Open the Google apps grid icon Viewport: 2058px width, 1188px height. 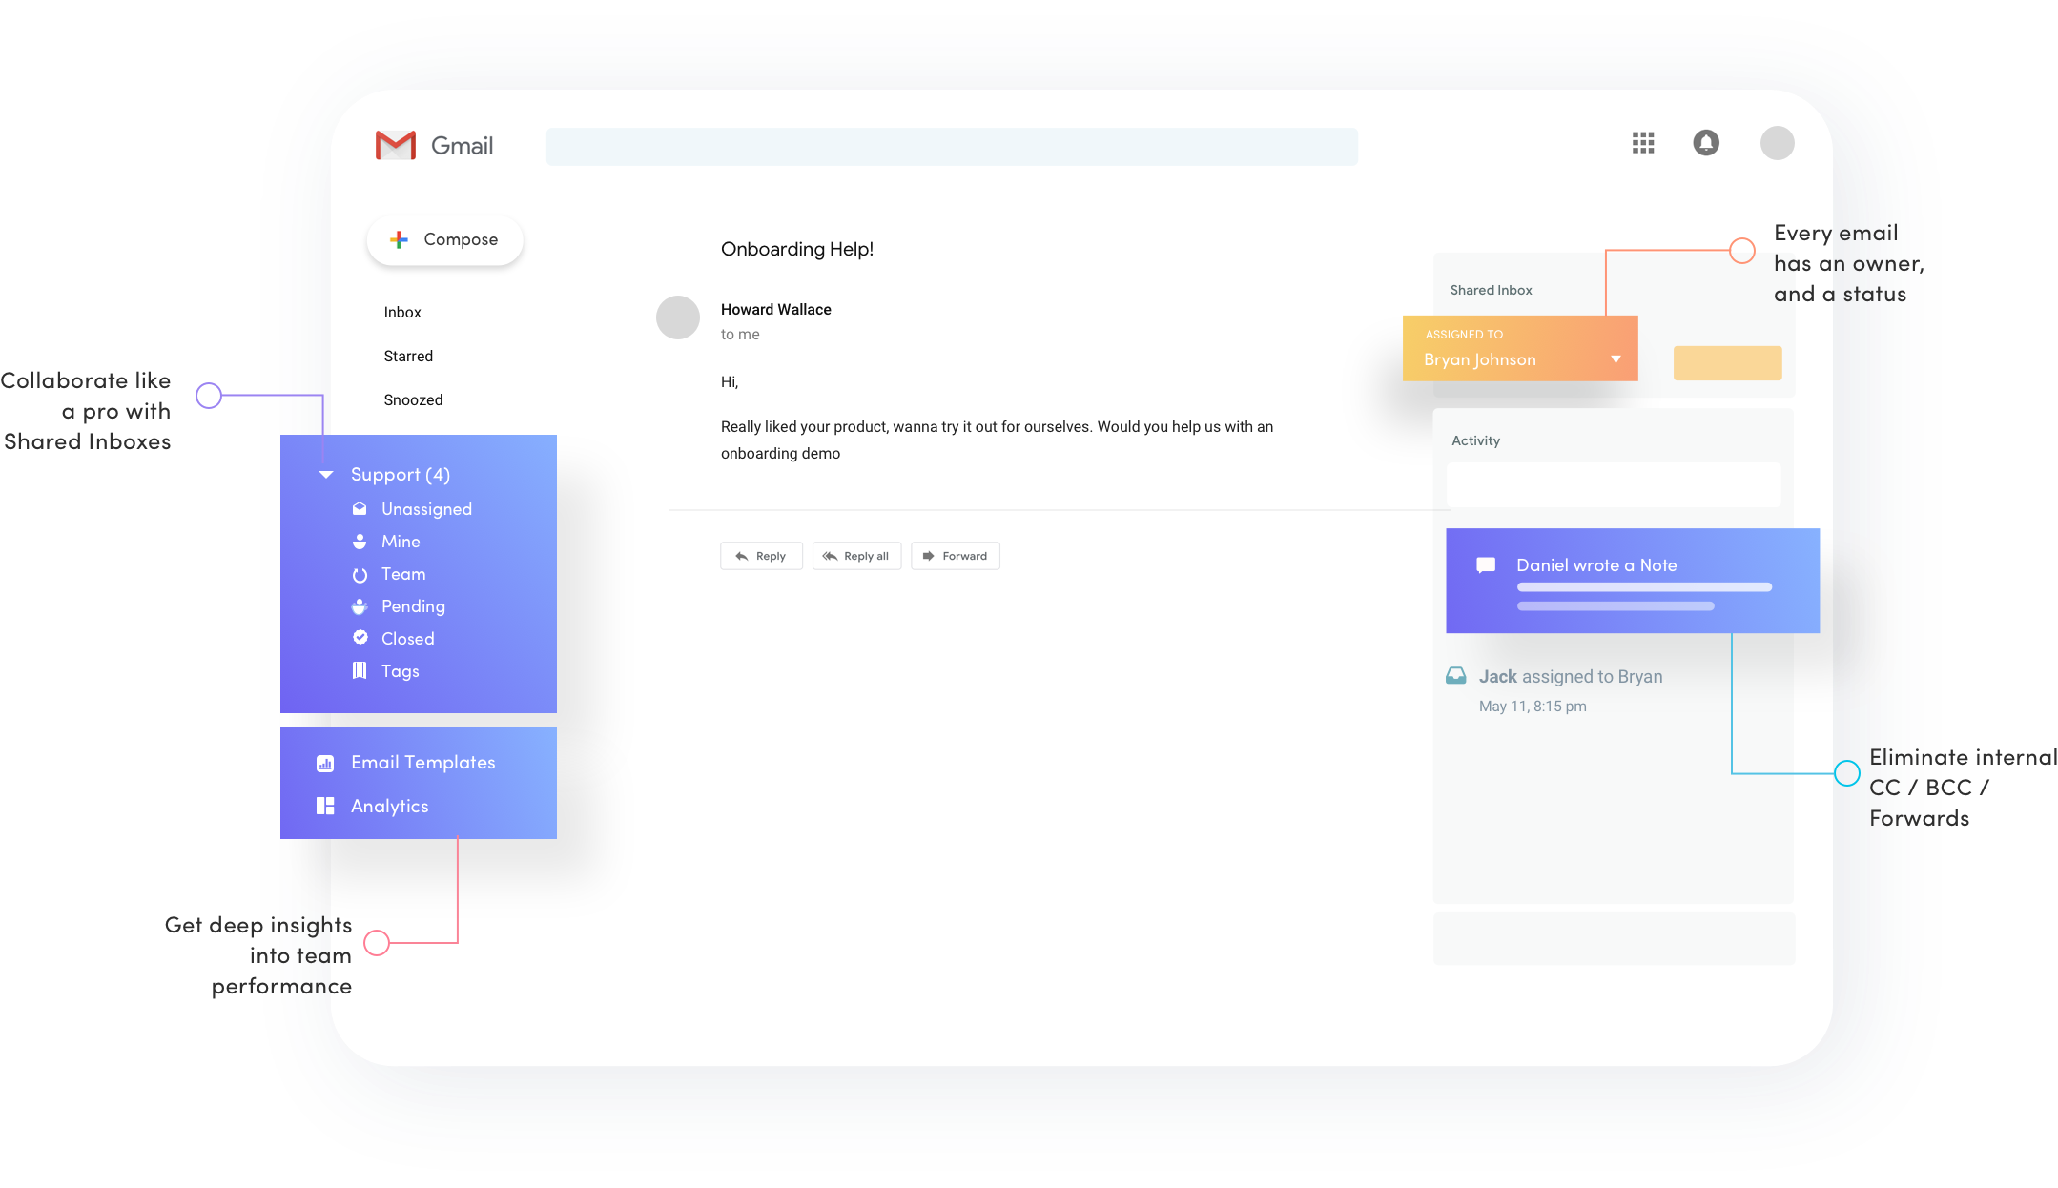coord(1642,143)
